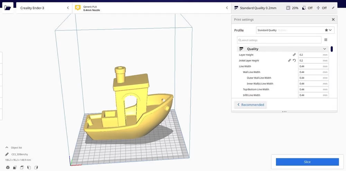Reset Initial Layer Height with revert arrow

(294, 61)
